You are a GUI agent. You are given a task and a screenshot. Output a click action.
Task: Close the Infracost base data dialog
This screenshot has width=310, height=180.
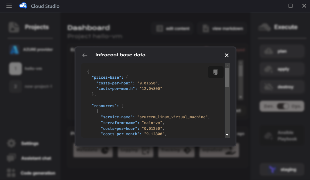coord(227,55)
